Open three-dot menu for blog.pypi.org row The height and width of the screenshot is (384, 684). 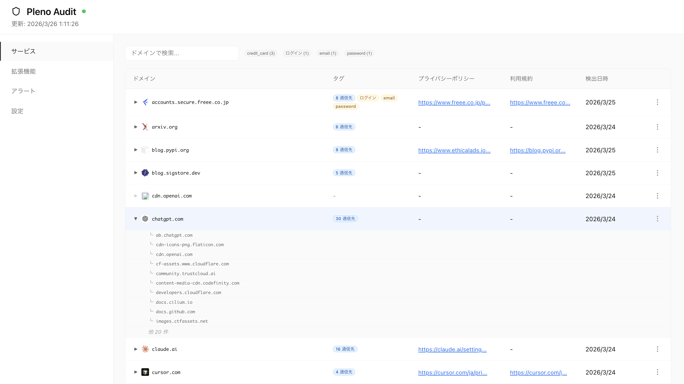[657, 150]
